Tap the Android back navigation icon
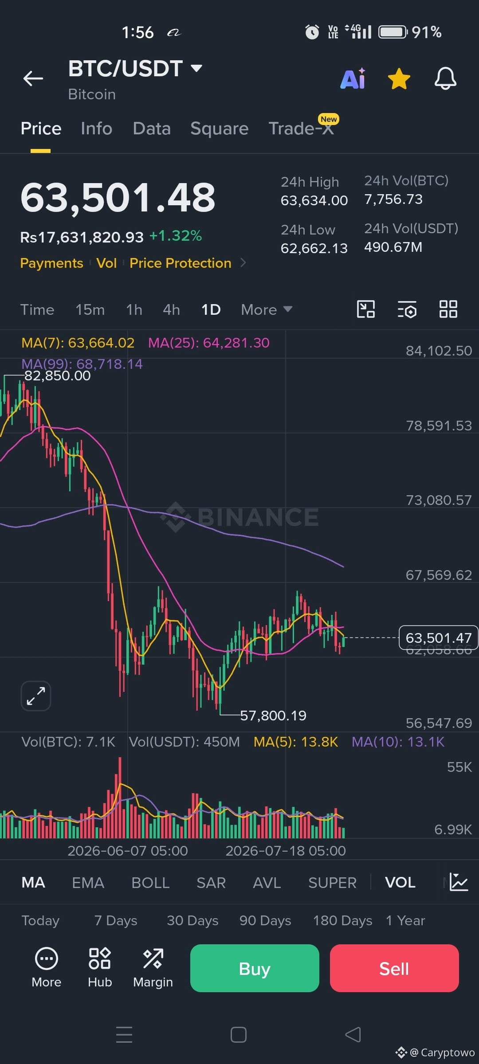This screenshot has height=1064, width=479. point(353,1035)
